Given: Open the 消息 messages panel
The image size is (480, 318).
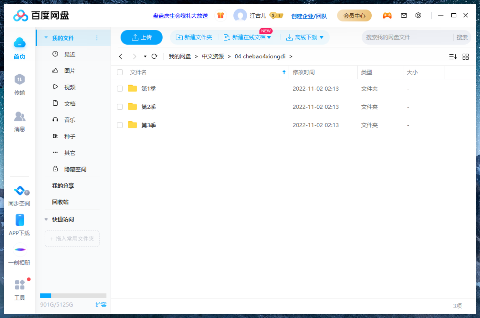Looking at the screenshot, I should coord(19,116).
